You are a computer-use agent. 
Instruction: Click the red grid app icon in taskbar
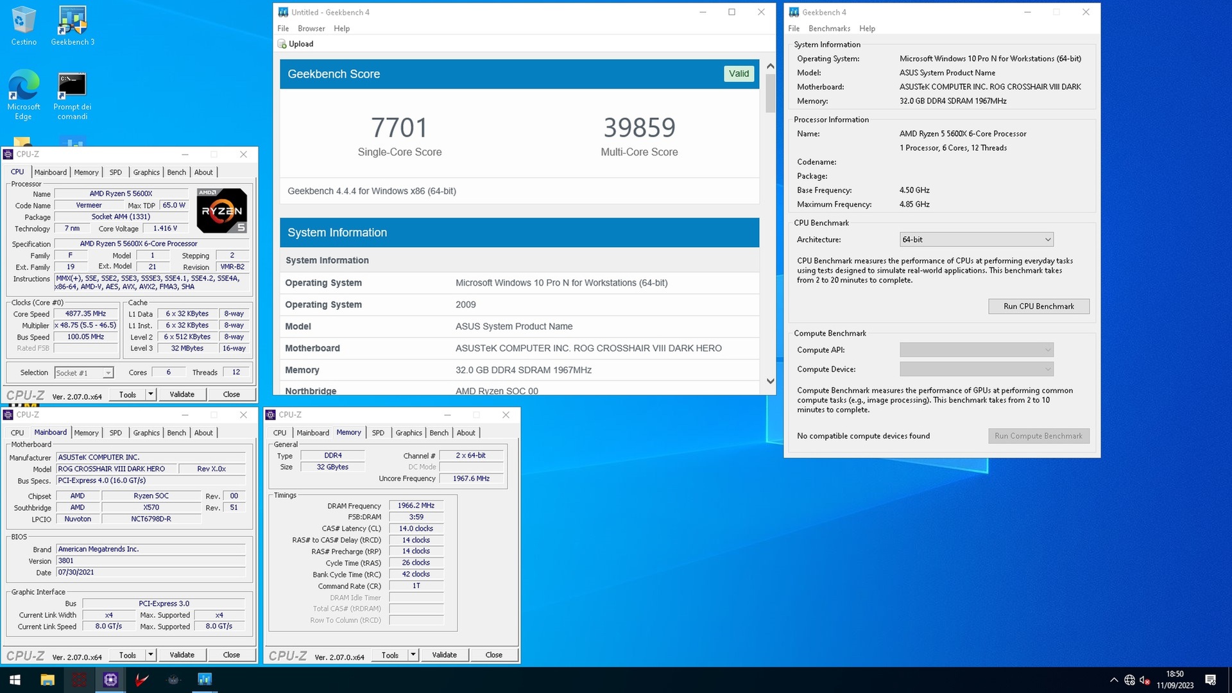pos(79,680)
